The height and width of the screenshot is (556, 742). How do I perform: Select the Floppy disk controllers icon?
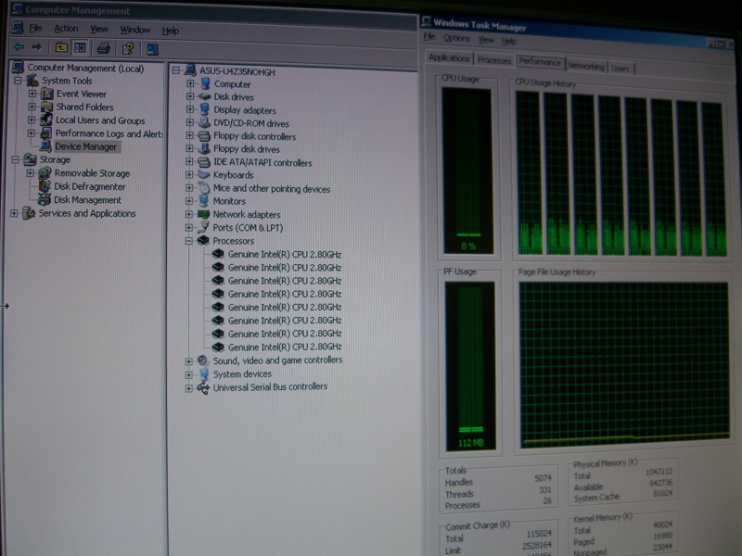[204, 136]
